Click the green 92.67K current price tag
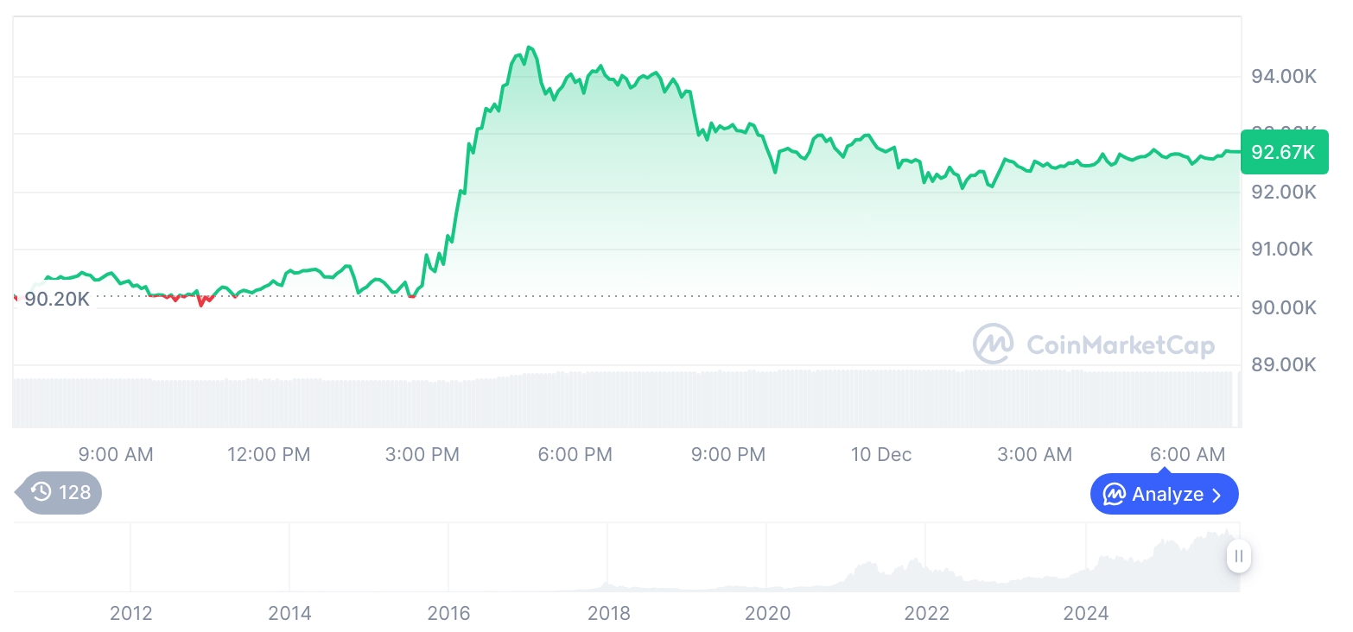Viewport: 1353px width, 632px height. pyautogui.click(x=1283, y=153)
